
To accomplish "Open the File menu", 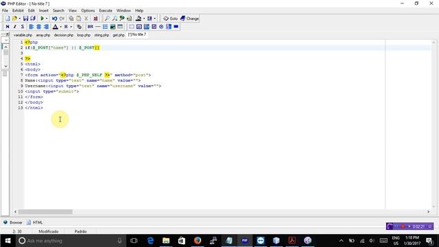I will [5, 10].
